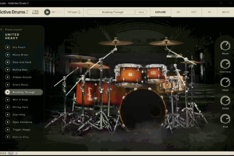
Task: Play the Natural Alloy preset preview
Action: pyautogui.click(x=8, y=137)
